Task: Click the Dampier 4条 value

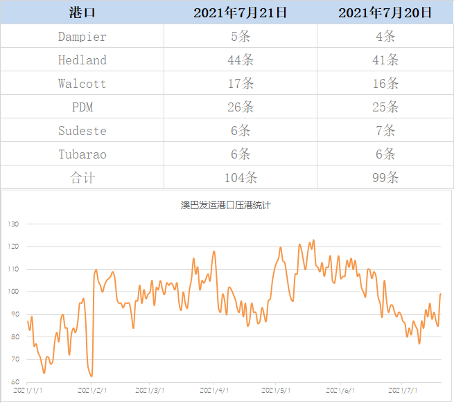Action: click(385, 37)
